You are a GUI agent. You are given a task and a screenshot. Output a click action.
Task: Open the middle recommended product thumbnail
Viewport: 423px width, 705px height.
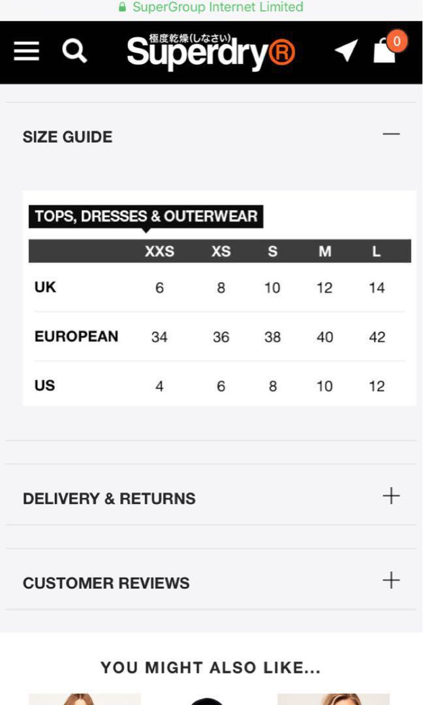(x=208, y=700)
